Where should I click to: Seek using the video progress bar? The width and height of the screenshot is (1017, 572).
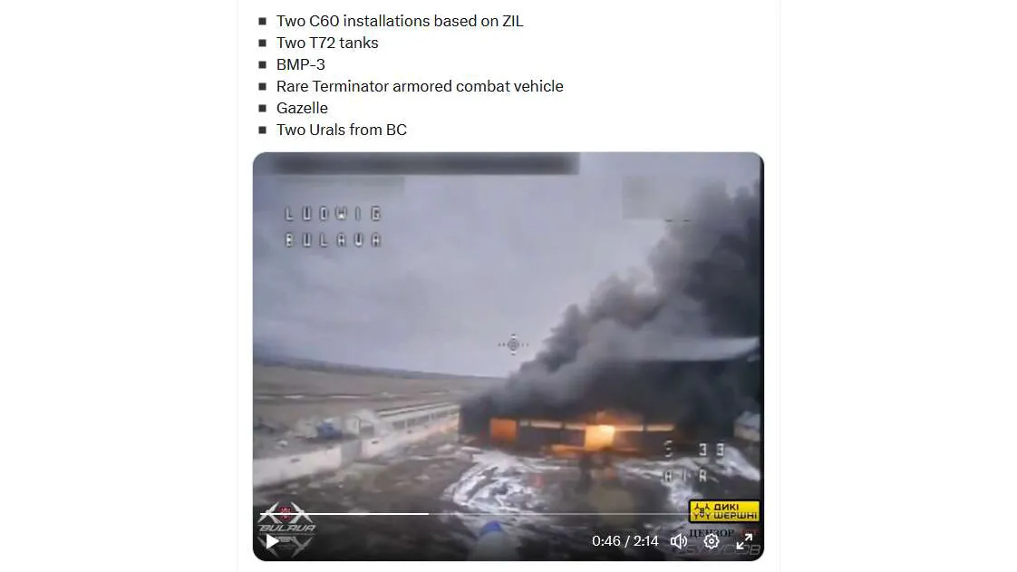[475, 514]
